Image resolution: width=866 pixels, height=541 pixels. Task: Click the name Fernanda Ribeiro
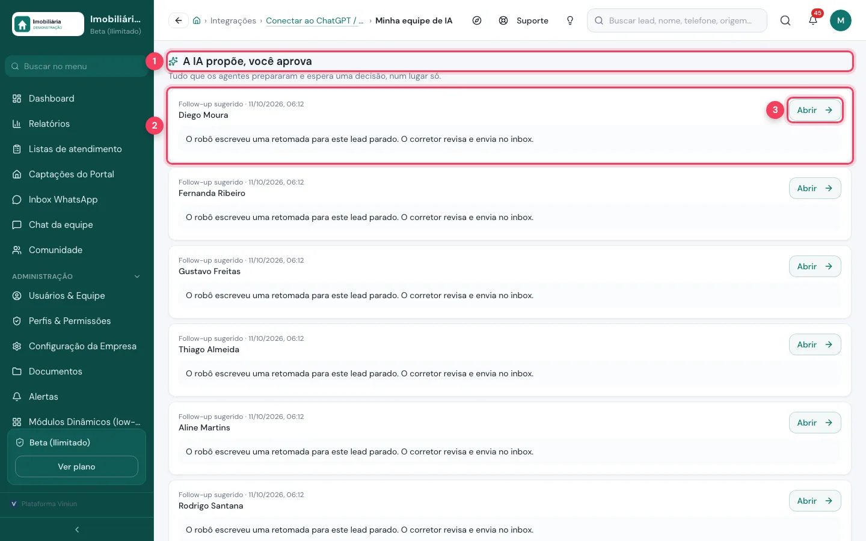(212, 194)
